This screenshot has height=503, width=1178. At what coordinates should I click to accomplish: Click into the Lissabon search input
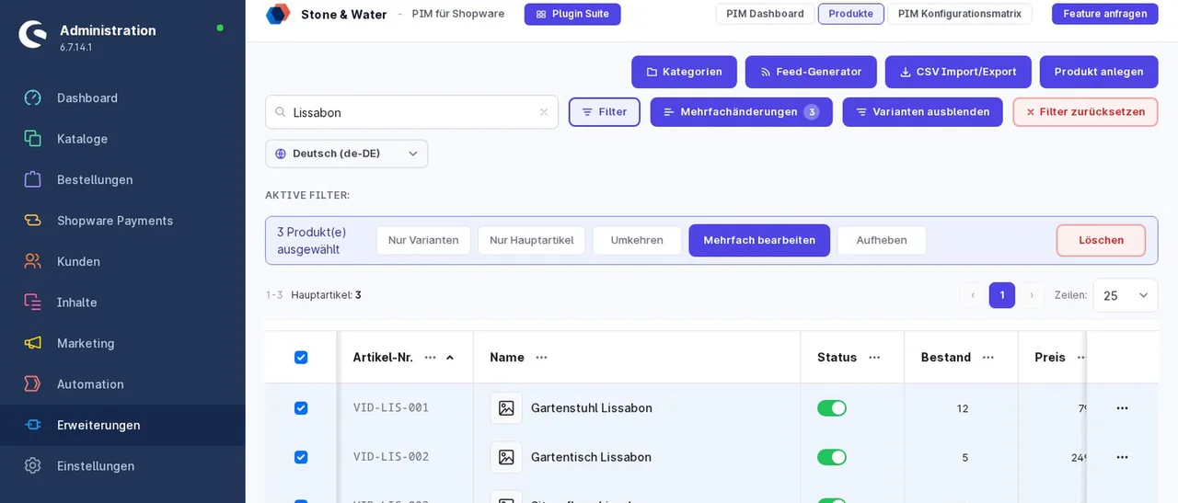point(412,112)
